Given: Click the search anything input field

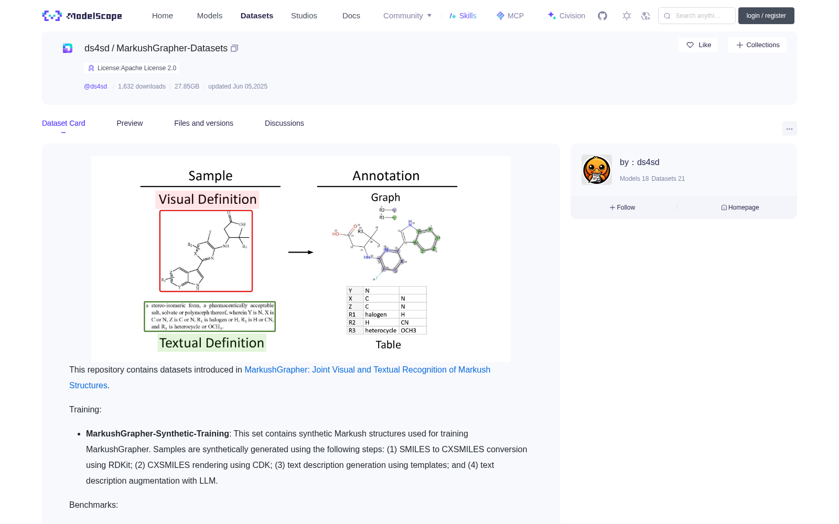Looking at the screenshot, I should click(x=697, y=16).
